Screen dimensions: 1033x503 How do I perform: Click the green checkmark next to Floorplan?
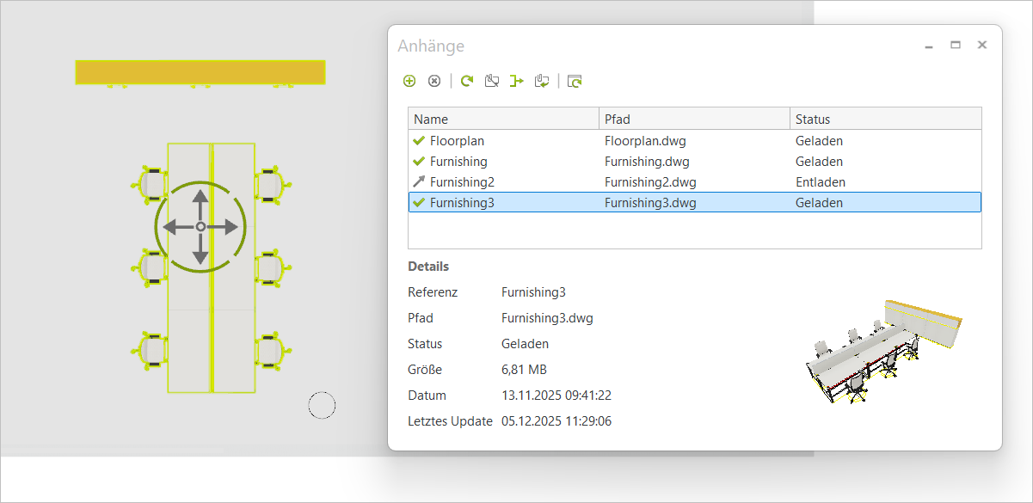417,140
